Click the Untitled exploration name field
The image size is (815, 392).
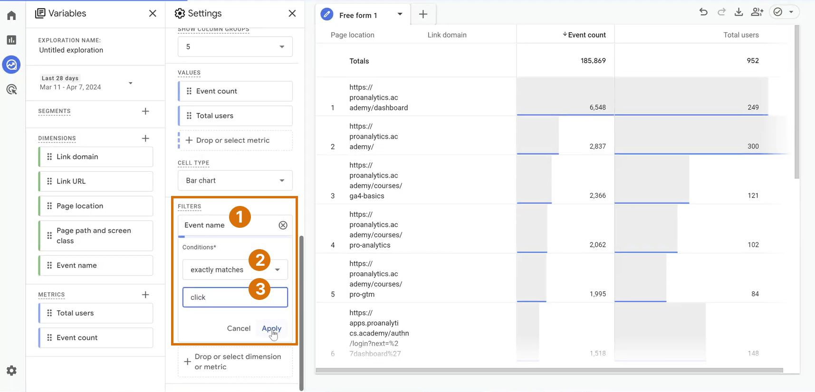click(x=71, y=50)
